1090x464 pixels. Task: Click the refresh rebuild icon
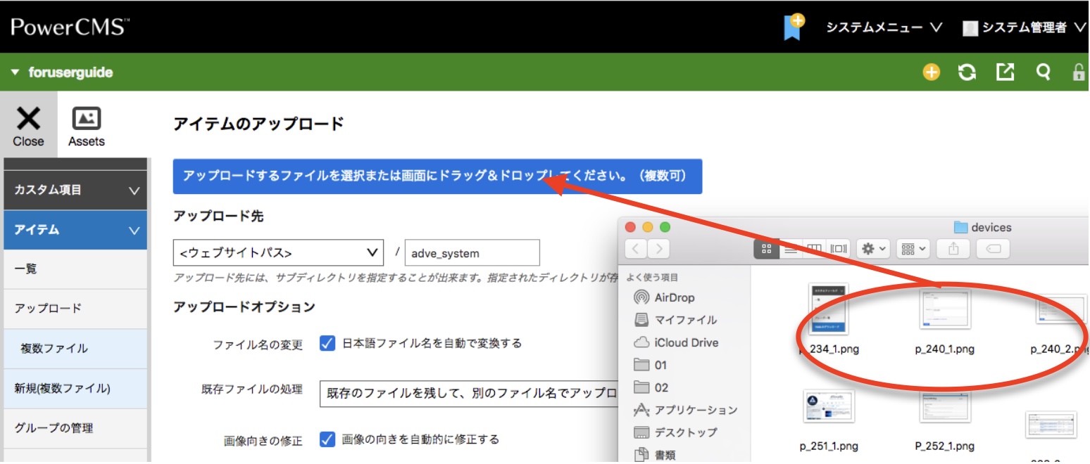pyautogui.click(x=968, y=72)
